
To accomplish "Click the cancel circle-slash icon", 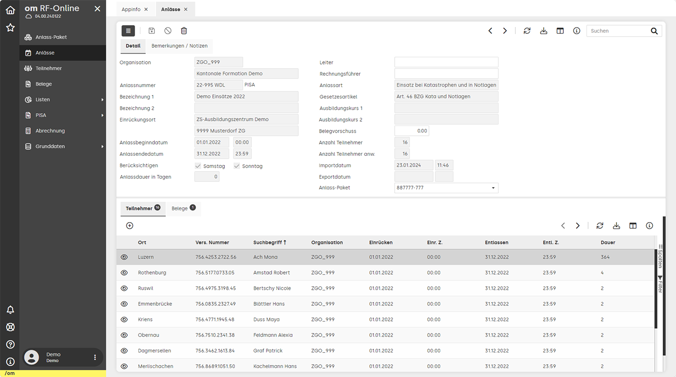I will 168,31.
